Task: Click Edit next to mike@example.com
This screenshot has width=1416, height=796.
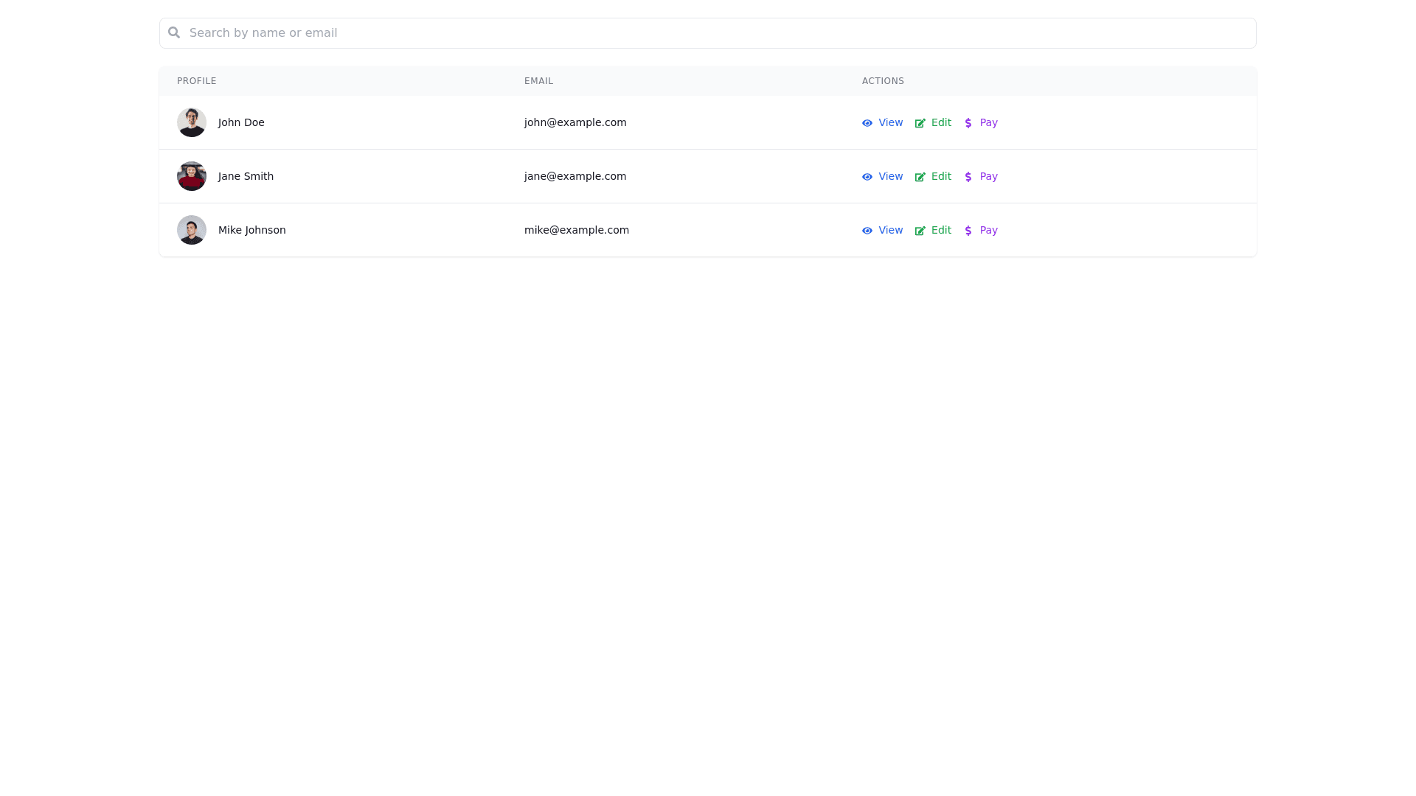Action: (x=941, y=231)
